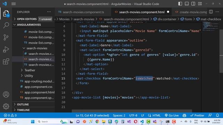The width and height of the screenshot is (223, 125).
Task: Open the search-movies CSS file in tree
Action: pyautogui.click(x=41, y=54)
